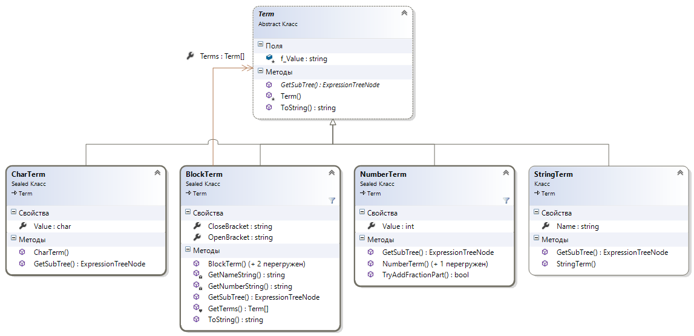Click the NumberTerm() method cube icon

coord(371,263)
